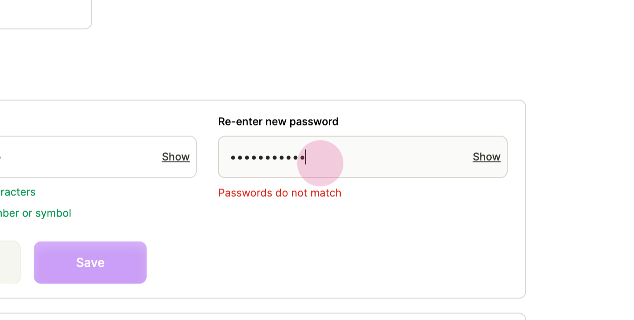
Task: Click the white page background right of the card
Action: click(x=580, y=198)
